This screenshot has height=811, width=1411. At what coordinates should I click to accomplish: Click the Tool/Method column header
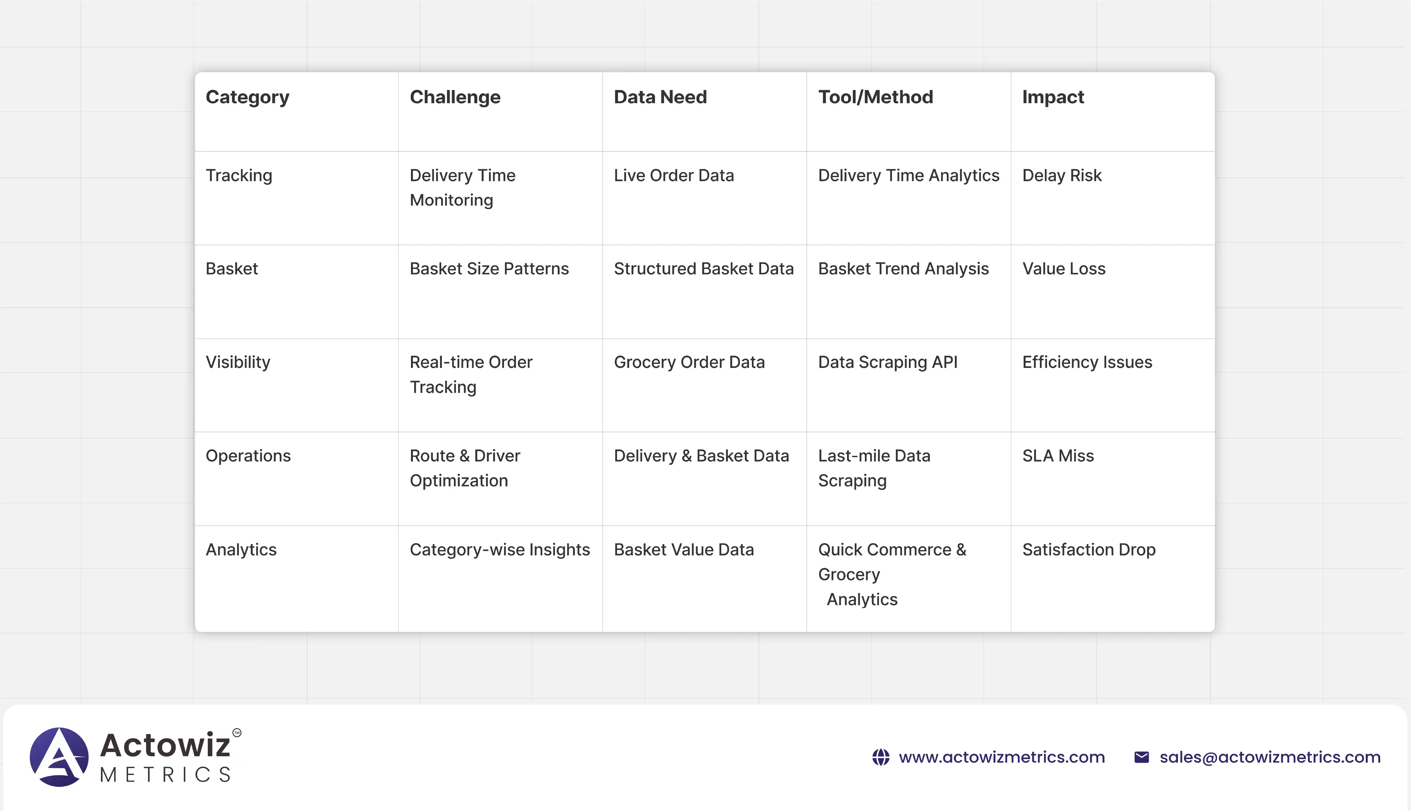pos(875,97)
